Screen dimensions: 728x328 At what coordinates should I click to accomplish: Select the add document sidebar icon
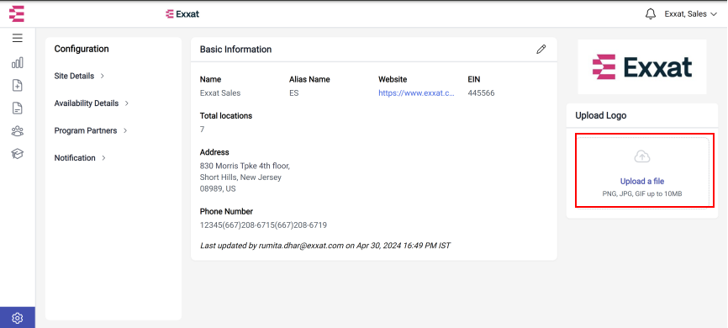17,86
